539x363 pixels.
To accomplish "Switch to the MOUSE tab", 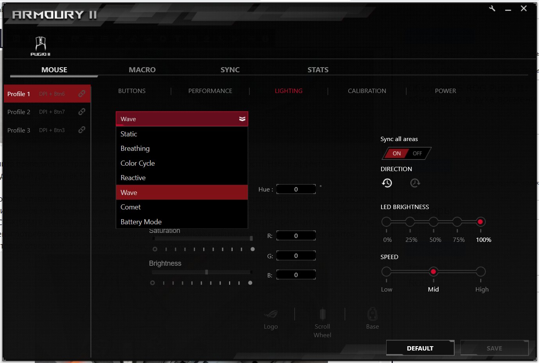I will coord(54,70).
